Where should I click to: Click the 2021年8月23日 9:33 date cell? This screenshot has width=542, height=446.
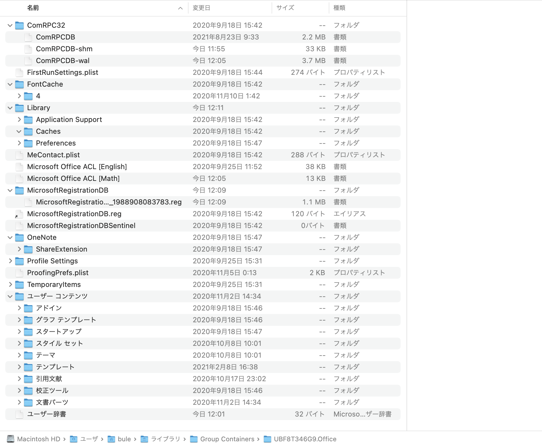pyautogui.click(x=226, y=37)
